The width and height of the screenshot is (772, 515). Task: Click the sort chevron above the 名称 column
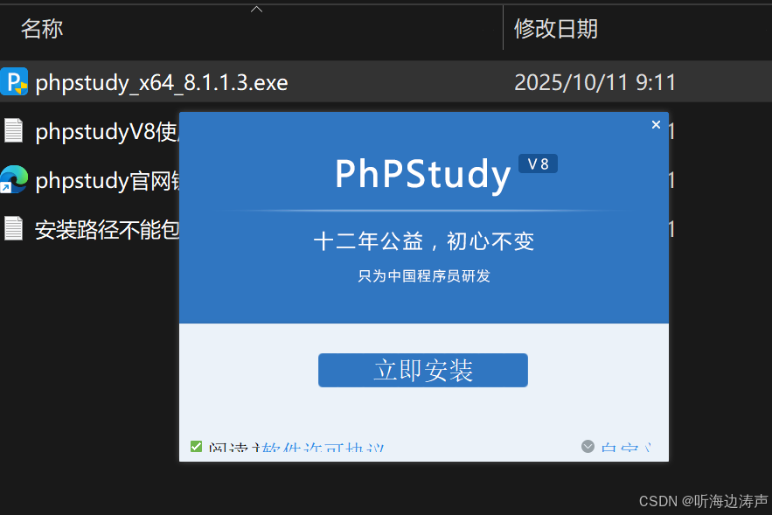[256, 8]
